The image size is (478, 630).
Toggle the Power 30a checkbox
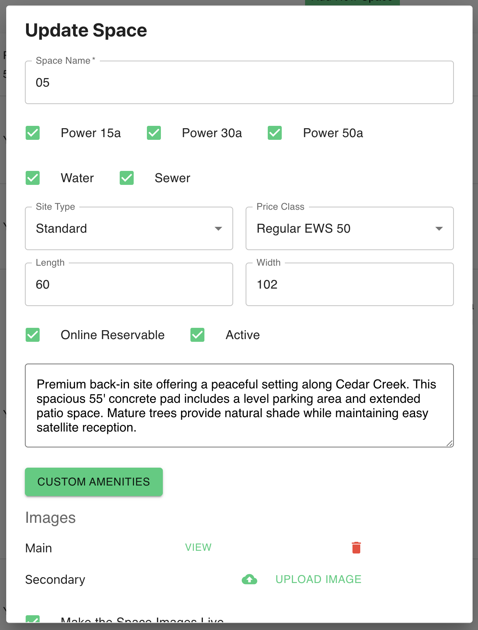(x=154, y=133)
